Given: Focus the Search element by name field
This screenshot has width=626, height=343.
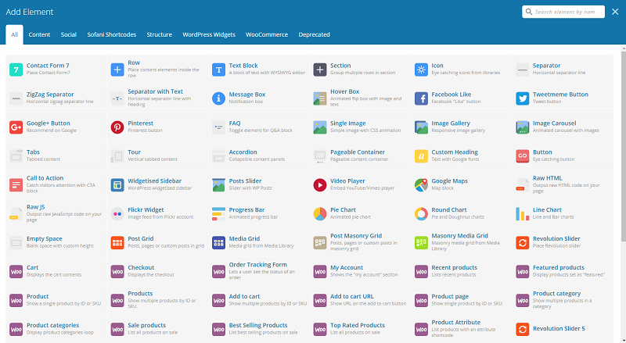Looking at the screenshot, I should [563, 12].
